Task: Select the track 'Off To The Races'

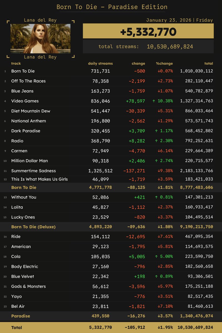Action: (x=28, y=81)
